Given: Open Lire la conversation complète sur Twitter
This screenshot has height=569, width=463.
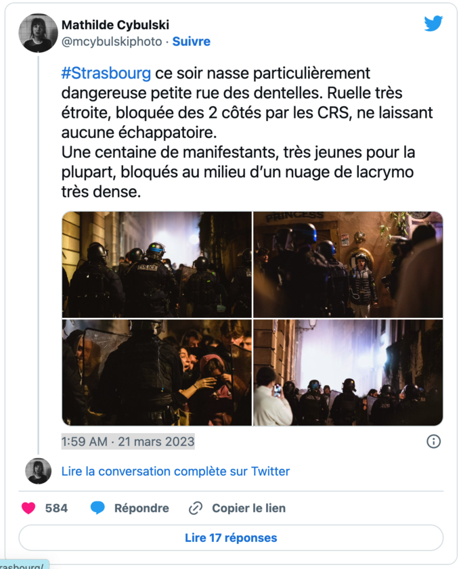Looking at the screenshot, I should 175,471.
